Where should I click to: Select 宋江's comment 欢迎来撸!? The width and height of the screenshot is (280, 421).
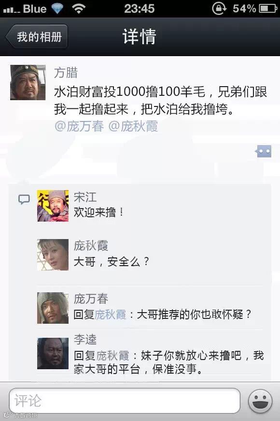[x=98, y=212]
